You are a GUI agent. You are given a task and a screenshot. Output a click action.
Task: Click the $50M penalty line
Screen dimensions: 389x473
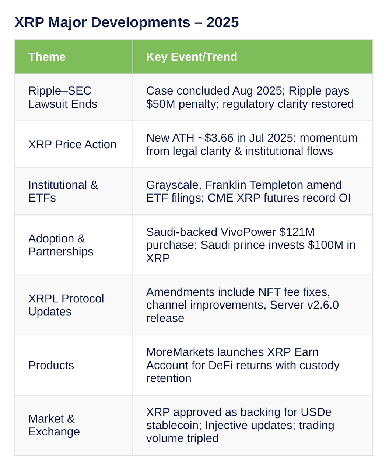tap(250, 104)
